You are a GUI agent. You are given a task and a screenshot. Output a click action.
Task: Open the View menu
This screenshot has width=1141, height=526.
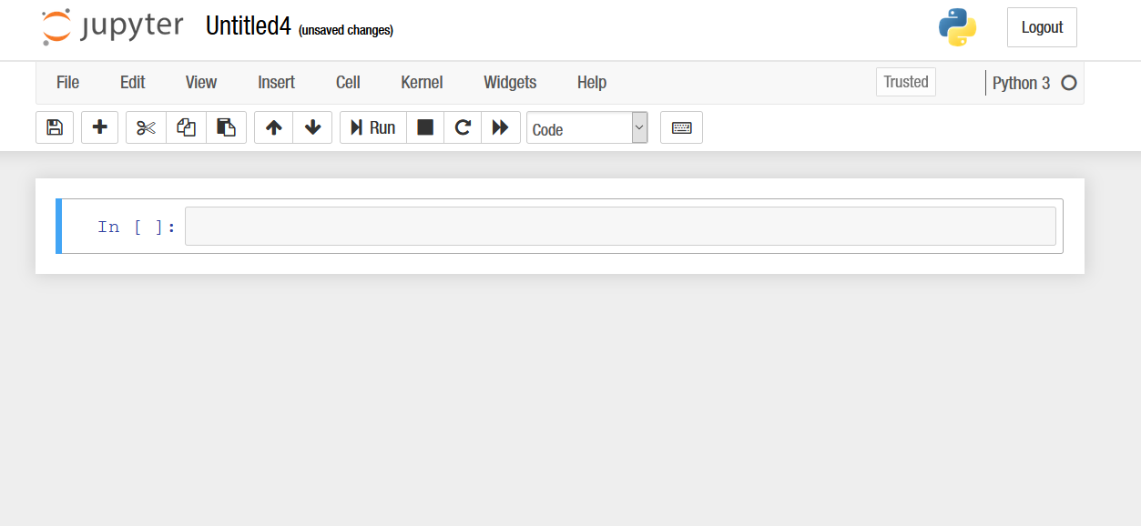coord(201,83)
